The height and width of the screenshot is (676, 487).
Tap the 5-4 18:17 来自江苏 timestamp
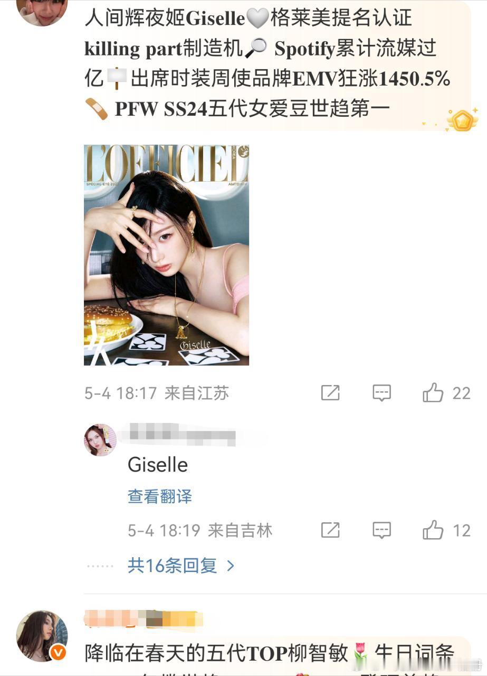[157, 393]
